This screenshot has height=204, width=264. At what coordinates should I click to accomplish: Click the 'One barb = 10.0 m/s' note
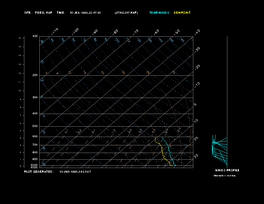[x=224, y=175]
